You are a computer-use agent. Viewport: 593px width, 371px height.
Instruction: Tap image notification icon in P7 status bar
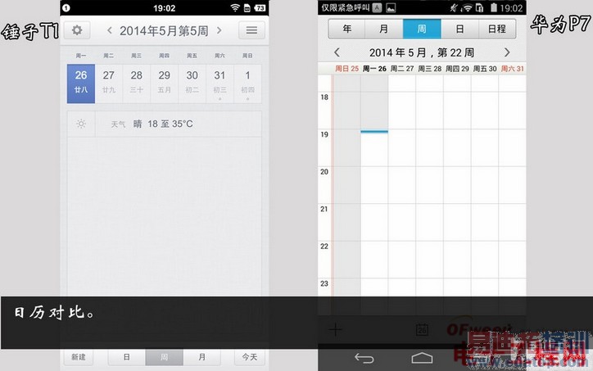pyautogui.click(x=391, y=7)
